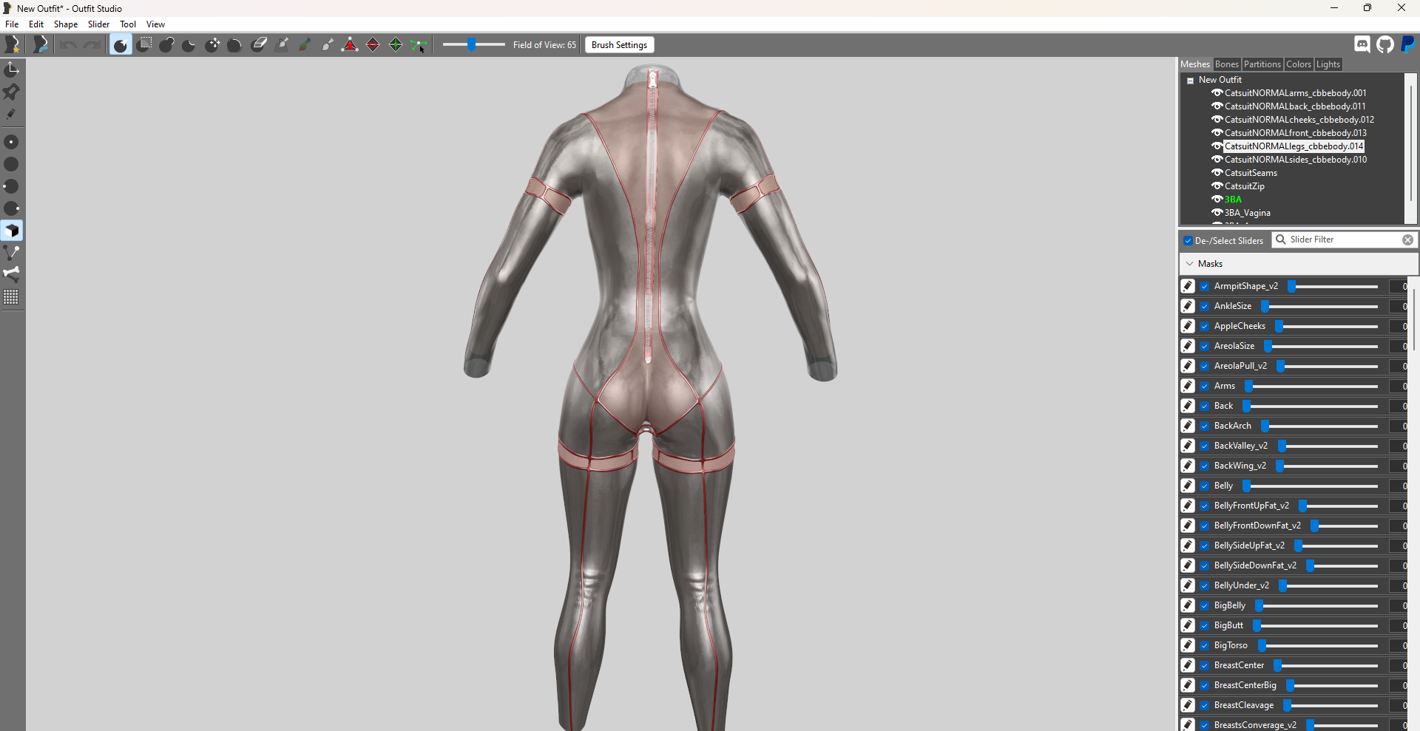Select the Move brush with arrows
Image resolution: width=1420 pixels, height=731 pixels.
[212, 45]
